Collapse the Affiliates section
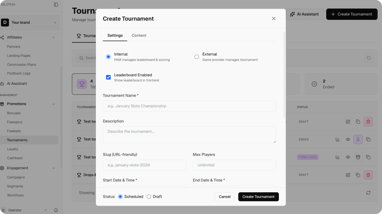 pyautogui.click(x=54, y=37)
